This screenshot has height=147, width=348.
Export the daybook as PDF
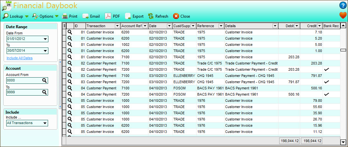pyautogui.click(x=112, y=16)
